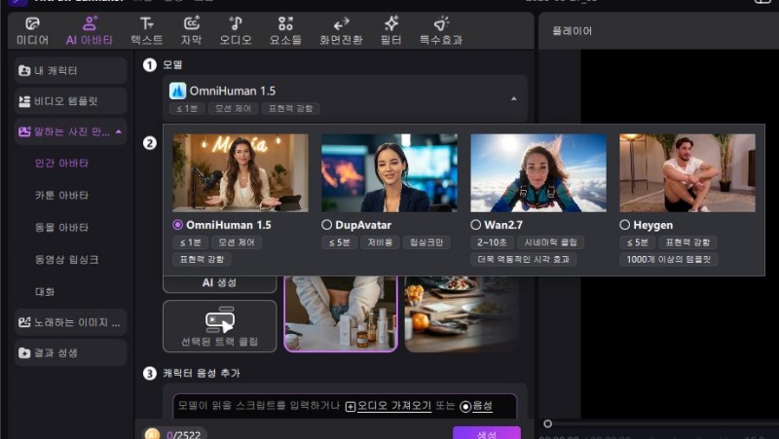The height and width of the screenshot is (439, 779).
Task: Open the 자막 (Subtitles) tab
Action: 191,31
